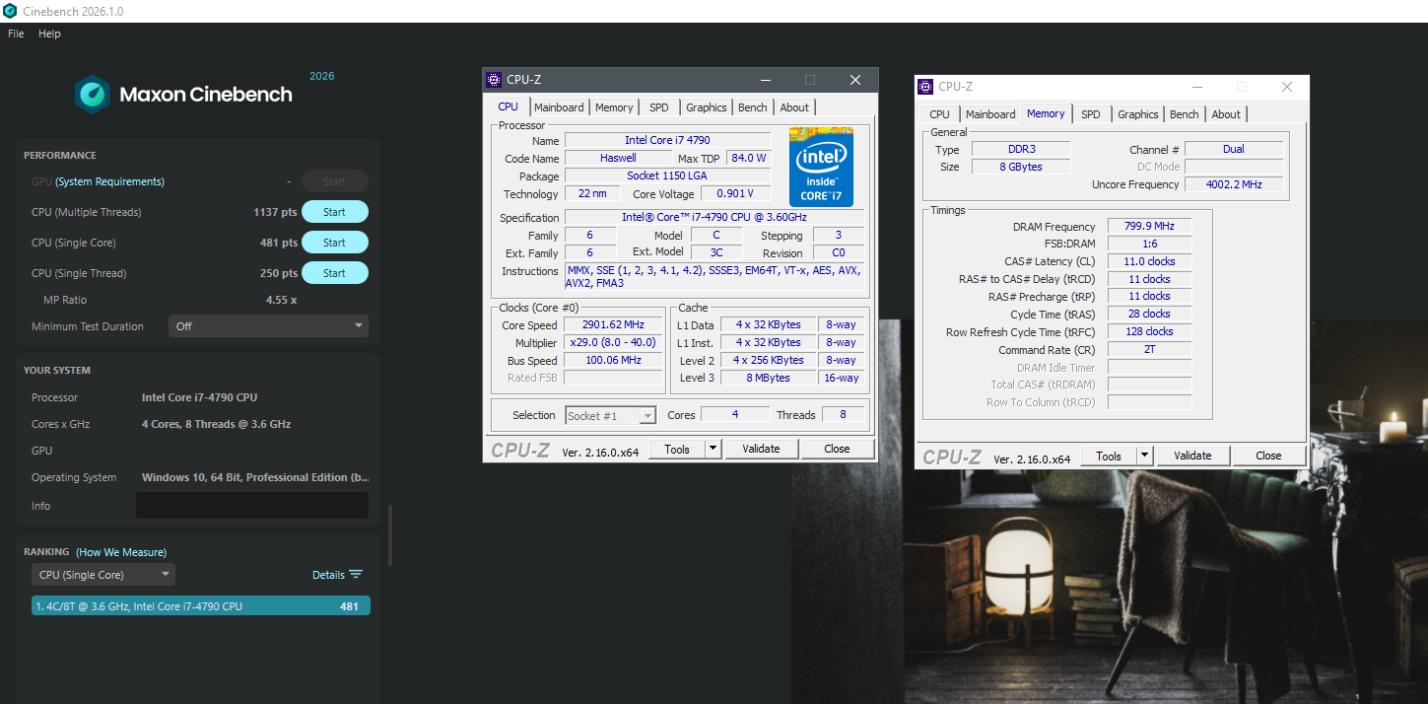Click the CAS# Latency value 11.0 clocks
Image resolution: width=1428 pixels, height=704 pixels.
[1149, 261]
